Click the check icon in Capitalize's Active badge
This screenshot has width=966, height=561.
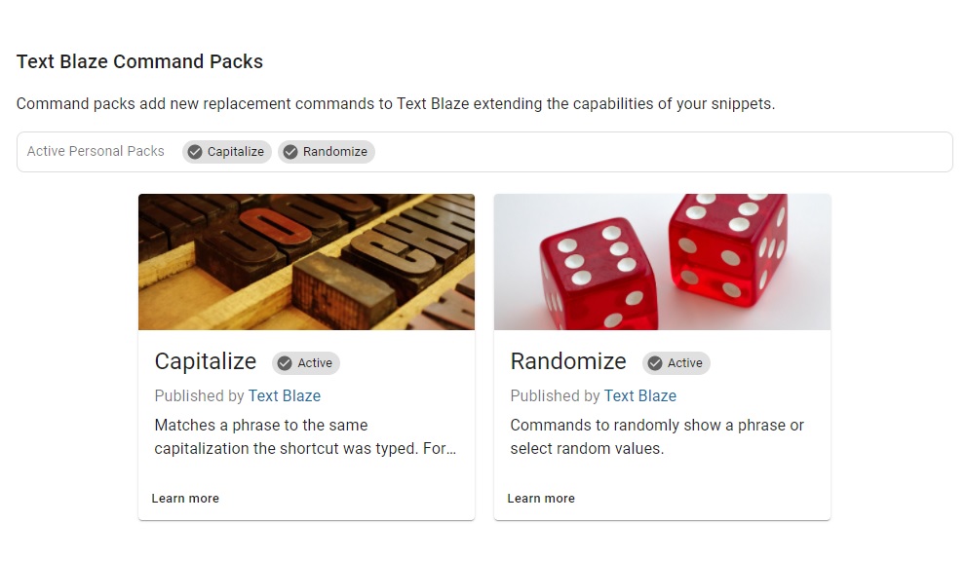(285, 363)
